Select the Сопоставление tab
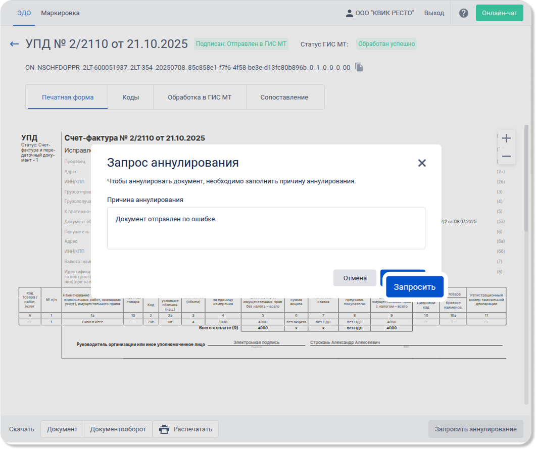The image size is (536, 449). (284, 97)
